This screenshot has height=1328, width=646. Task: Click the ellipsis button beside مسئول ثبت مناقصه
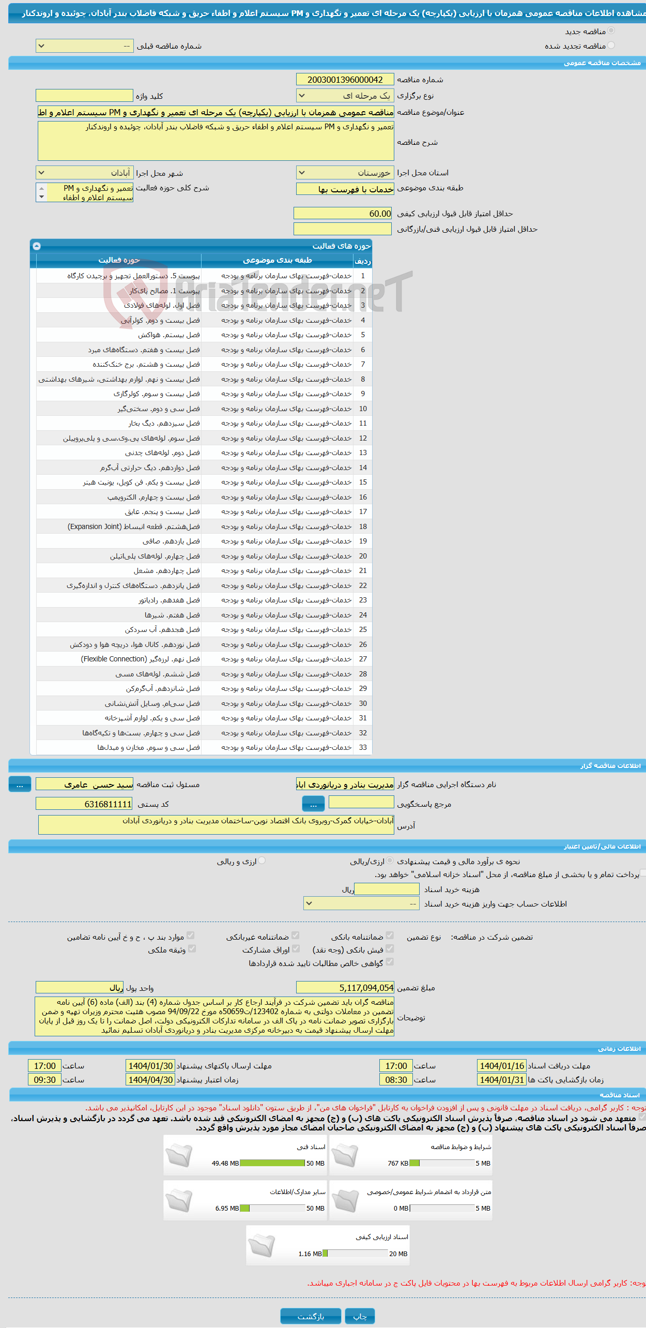(x=20, y=785)
